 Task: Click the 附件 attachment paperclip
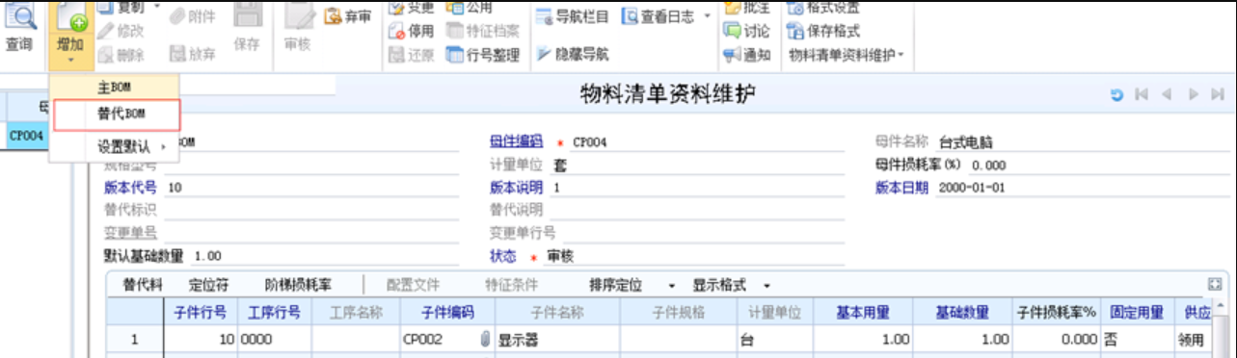193,16
